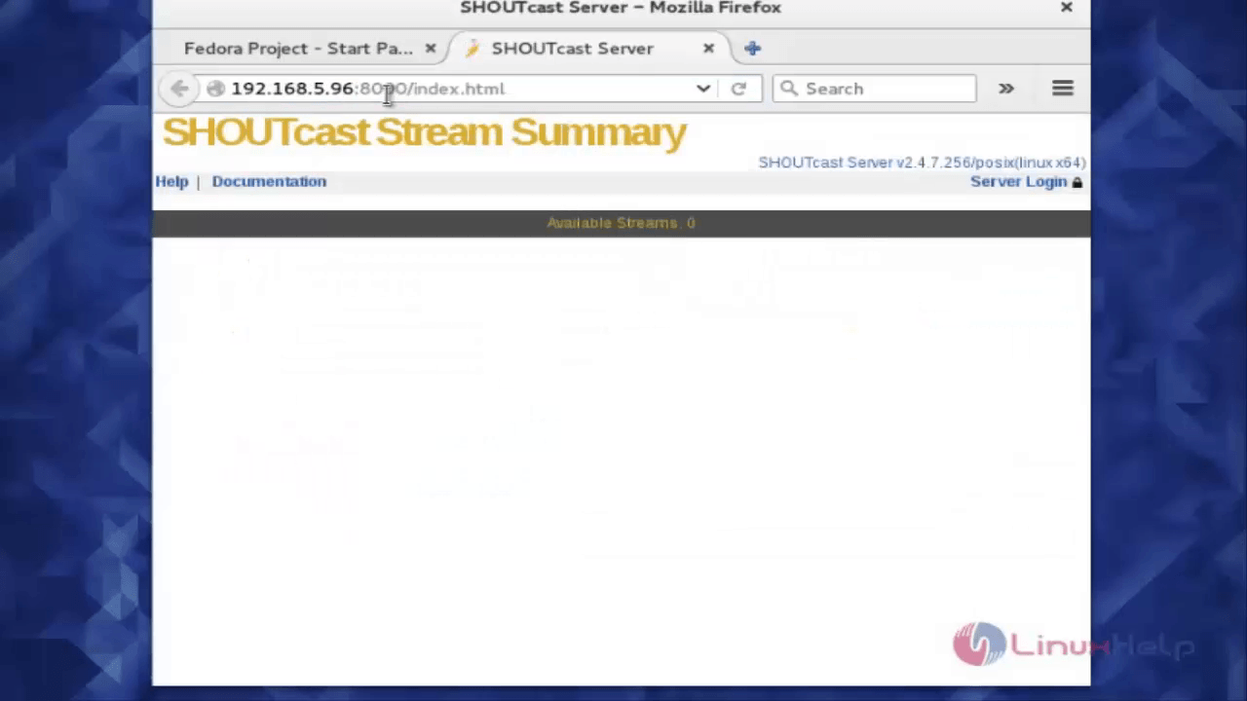Open a new tab with plus icon
This screenshot has width=1247, height=701.
click(752, 48)
